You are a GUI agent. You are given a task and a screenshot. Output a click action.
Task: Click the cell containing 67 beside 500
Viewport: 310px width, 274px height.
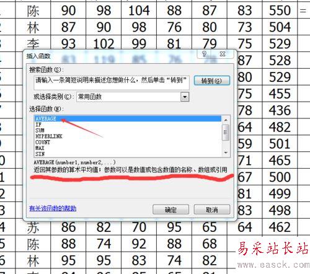pyautogui.click(x=250, y=177)
